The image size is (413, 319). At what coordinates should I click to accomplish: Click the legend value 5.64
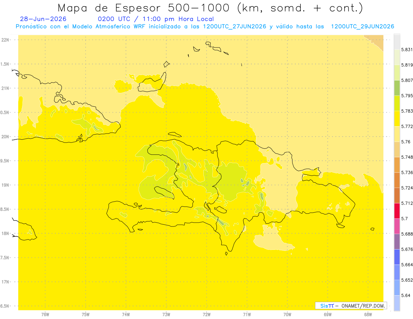[406, 295]
